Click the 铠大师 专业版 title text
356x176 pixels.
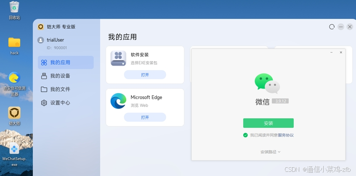point(61,27)
